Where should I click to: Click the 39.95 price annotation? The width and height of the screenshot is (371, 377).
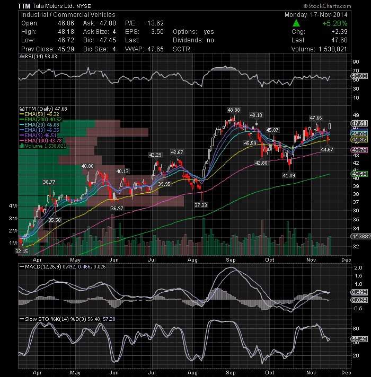click(164, 184)
